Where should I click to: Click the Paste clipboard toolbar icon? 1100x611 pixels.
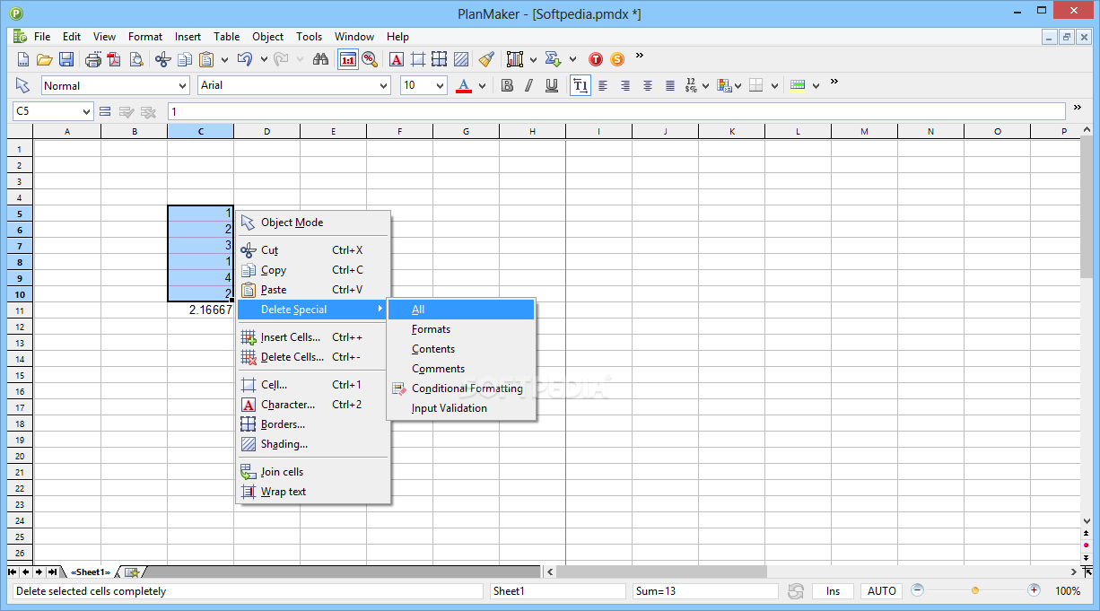tap(206, 59)
